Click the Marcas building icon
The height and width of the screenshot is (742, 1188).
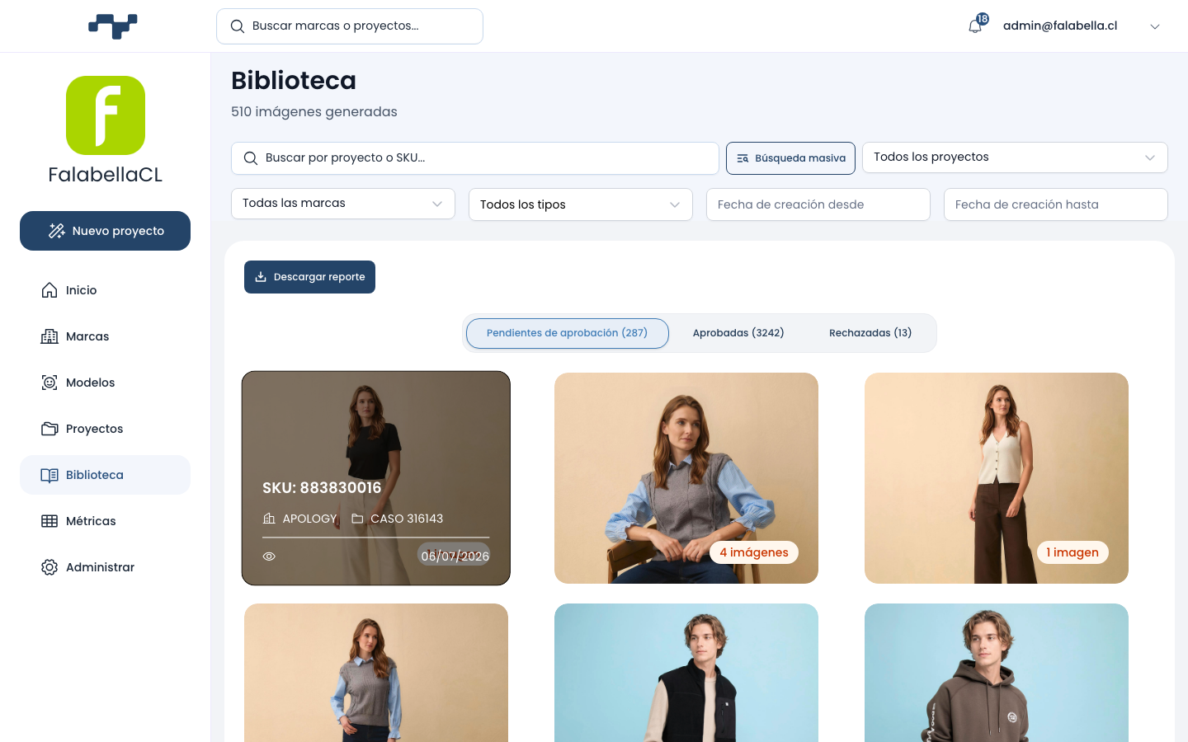click(x=49, y=336)
